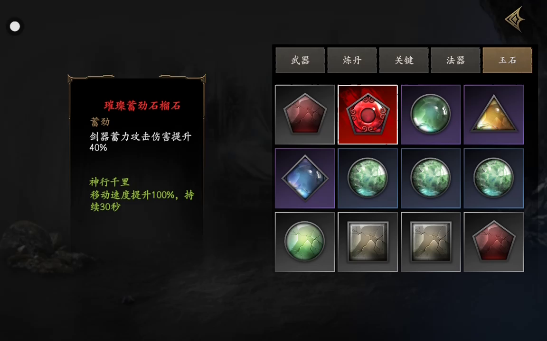Click the 璀璨蓄劲石榴石 item title
Viewport: 547px width, 341px height.
click(142, 106)
